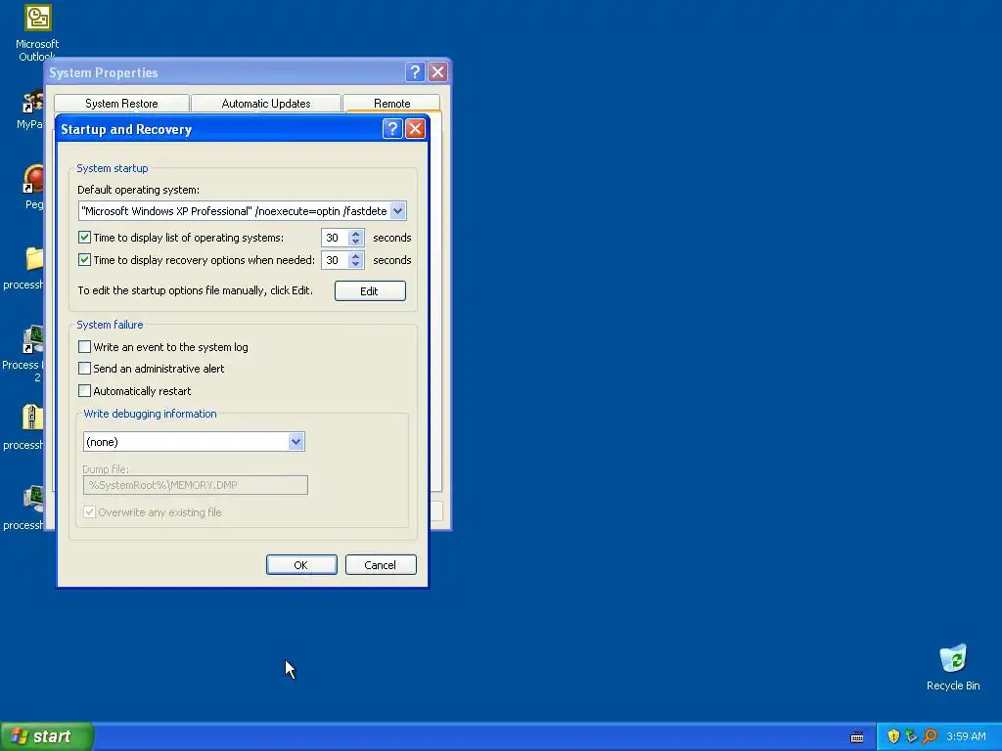Click Edit to open startup options file
The image size is (1002, 751).
(370, 291)
